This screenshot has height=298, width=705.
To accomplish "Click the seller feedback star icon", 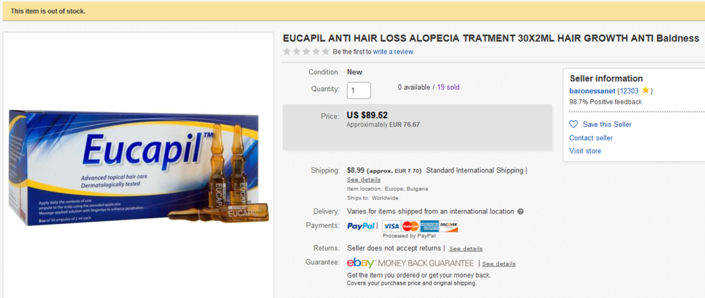I will click(645, 91).
